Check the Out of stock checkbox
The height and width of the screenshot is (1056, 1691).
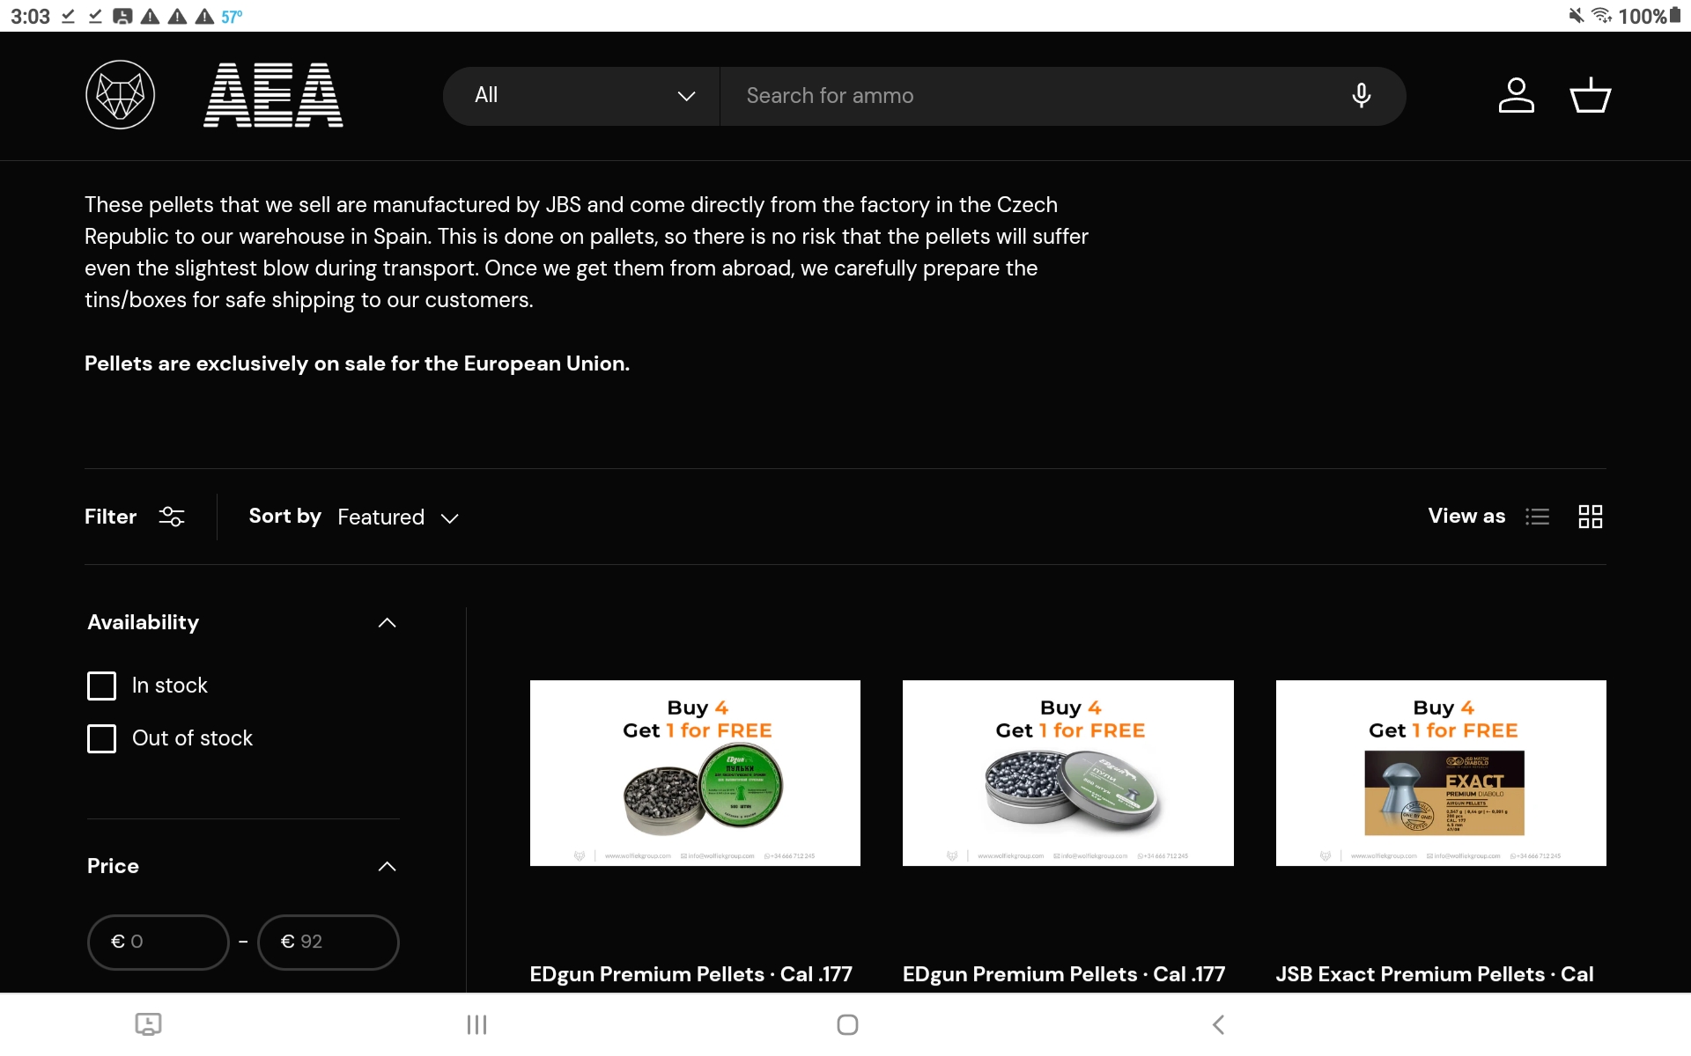tap(101, 738)
